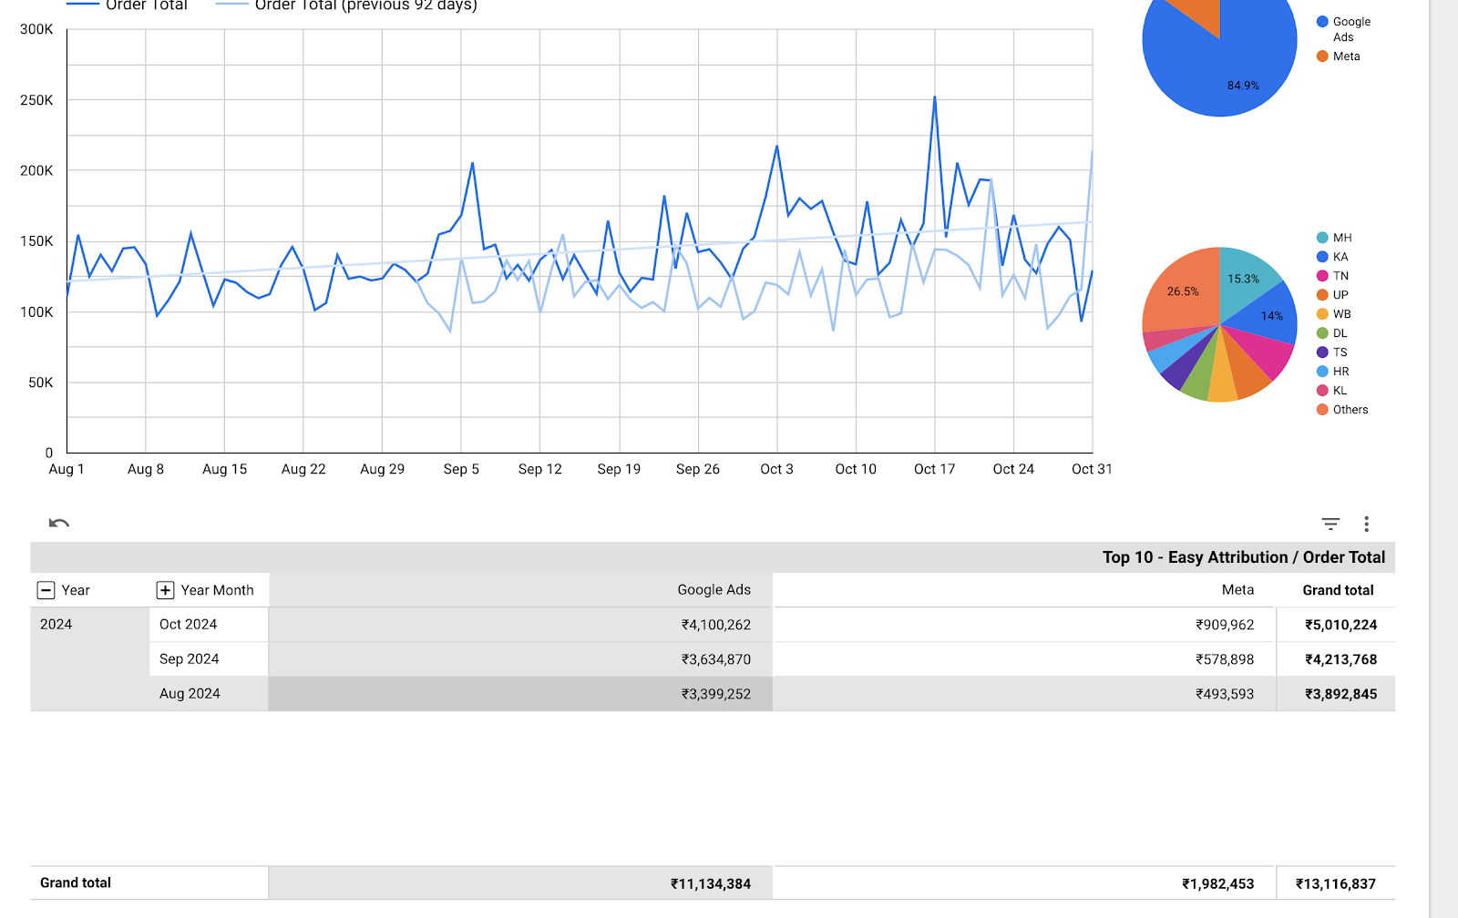
Task: Click Meta grand total ₹1,982,453
Action: (1218, 883)
